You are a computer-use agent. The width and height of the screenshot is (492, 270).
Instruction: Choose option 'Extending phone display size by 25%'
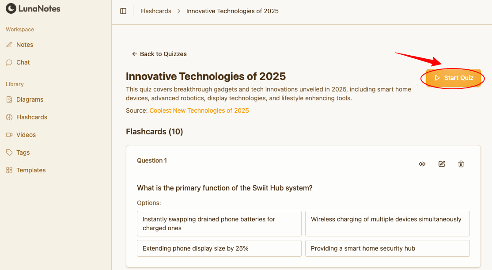(219, 248)
